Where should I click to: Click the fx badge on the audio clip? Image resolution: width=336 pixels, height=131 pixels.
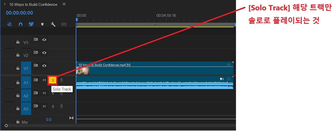click(229, 79)
